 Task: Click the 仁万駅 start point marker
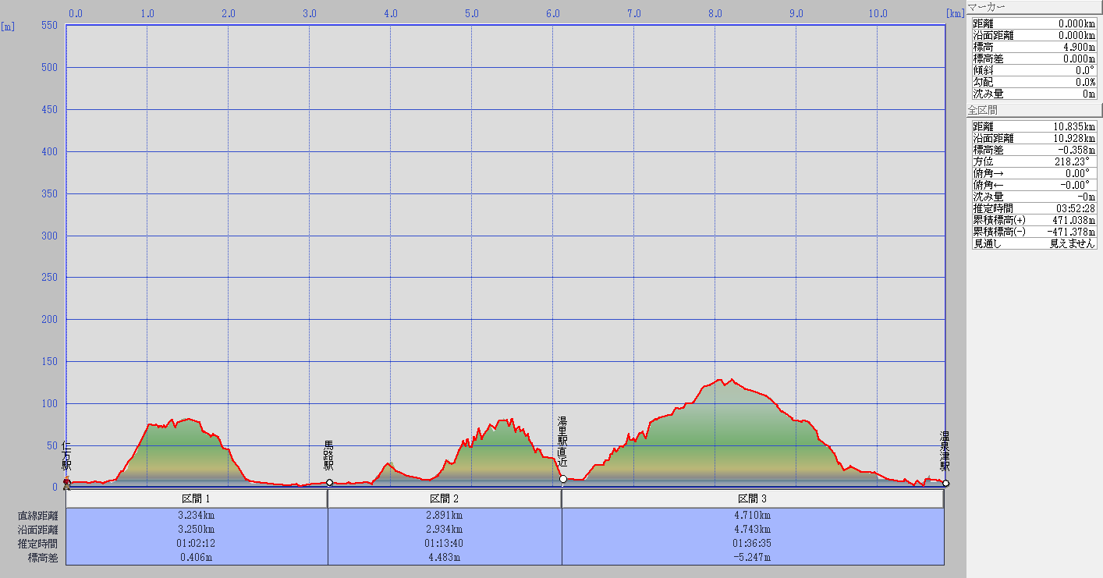click(67, 483)
